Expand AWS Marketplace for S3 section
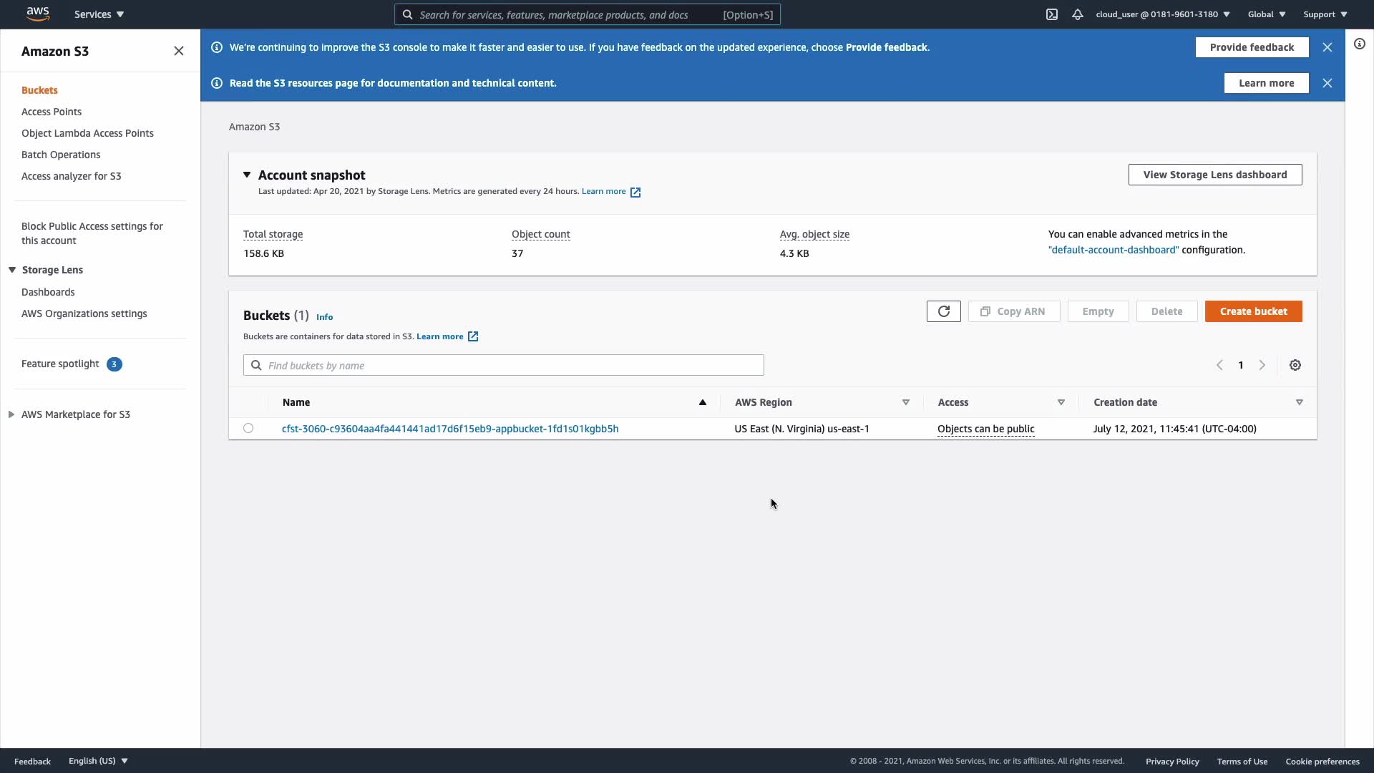1374x773 pixels. (x=11, y=414)
